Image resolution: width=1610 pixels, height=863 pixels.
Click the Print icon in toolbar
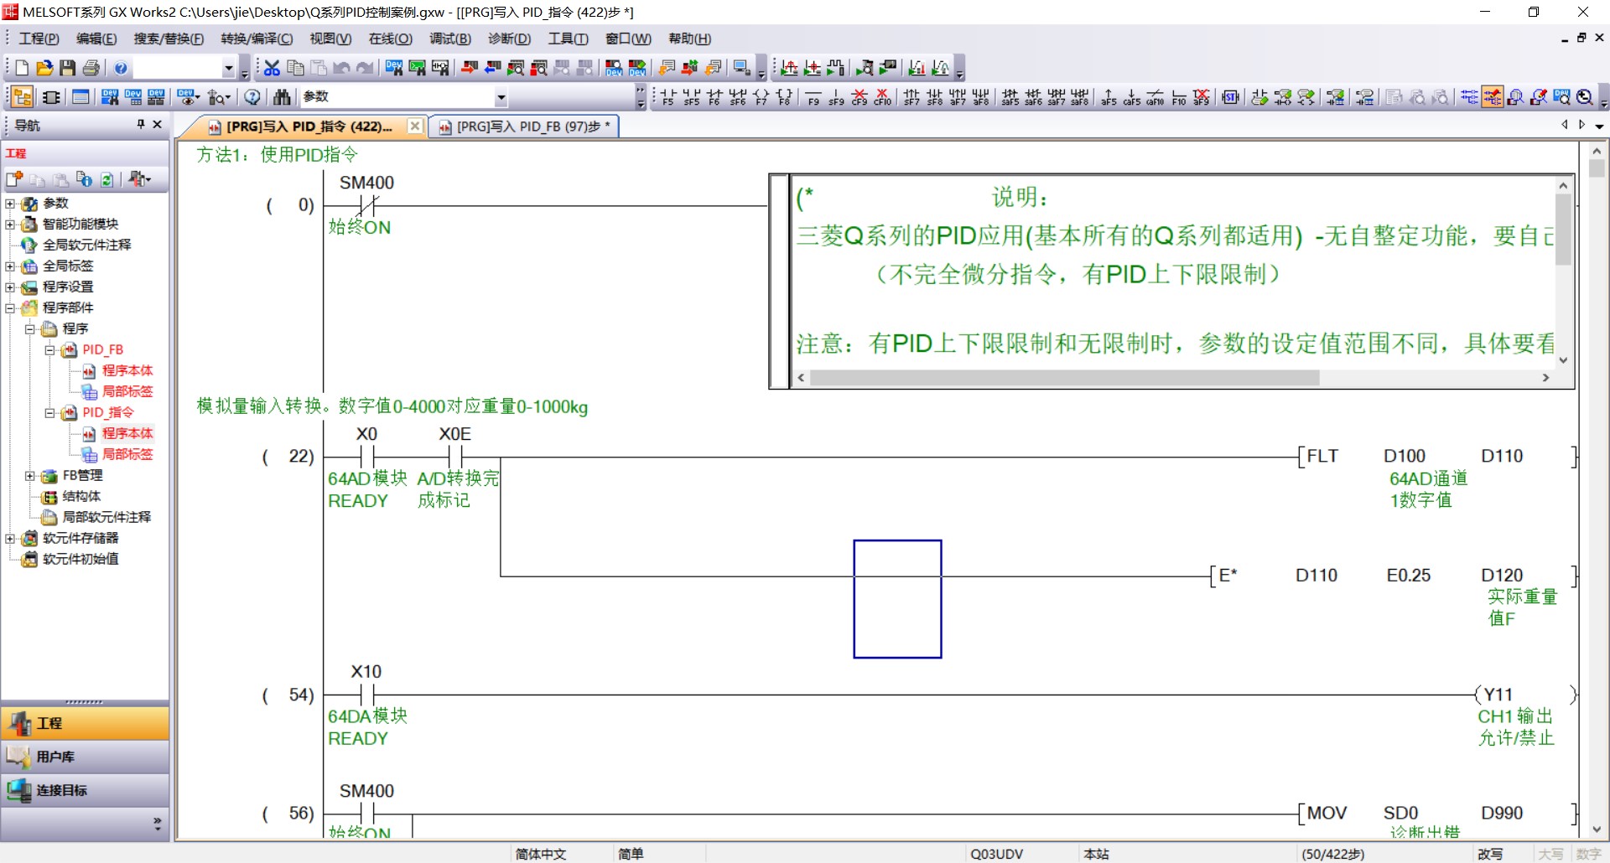coord(91,68)
